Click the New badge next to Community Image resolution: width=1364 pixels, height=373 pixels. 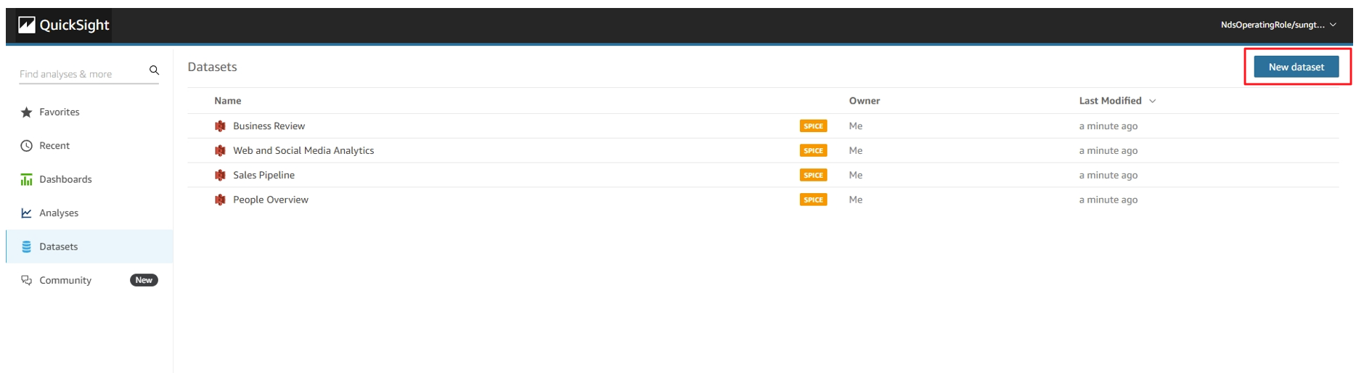pos(144,280)
